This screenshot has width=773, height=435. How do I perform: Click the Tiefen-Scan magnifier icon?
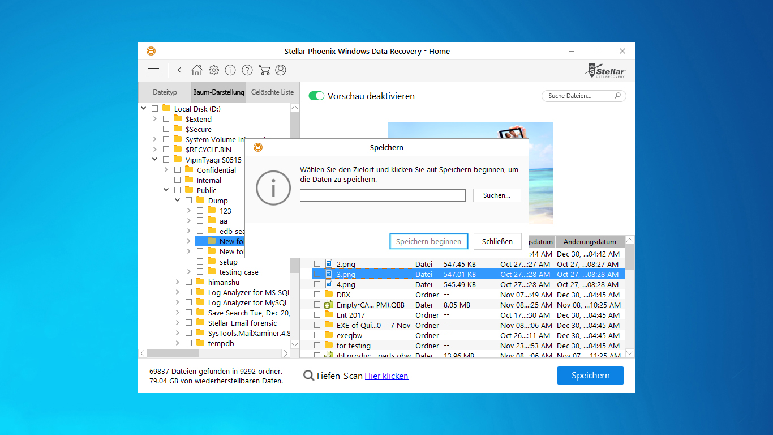[x=308, y=376]
